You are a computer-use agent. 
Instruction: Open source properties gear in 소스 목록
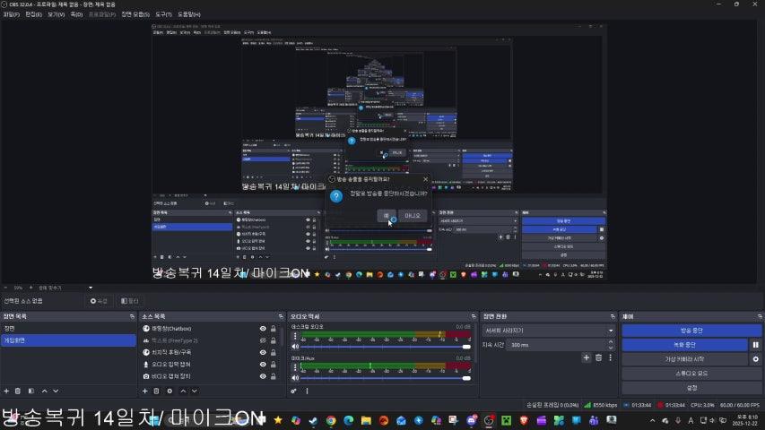[170, 391]
